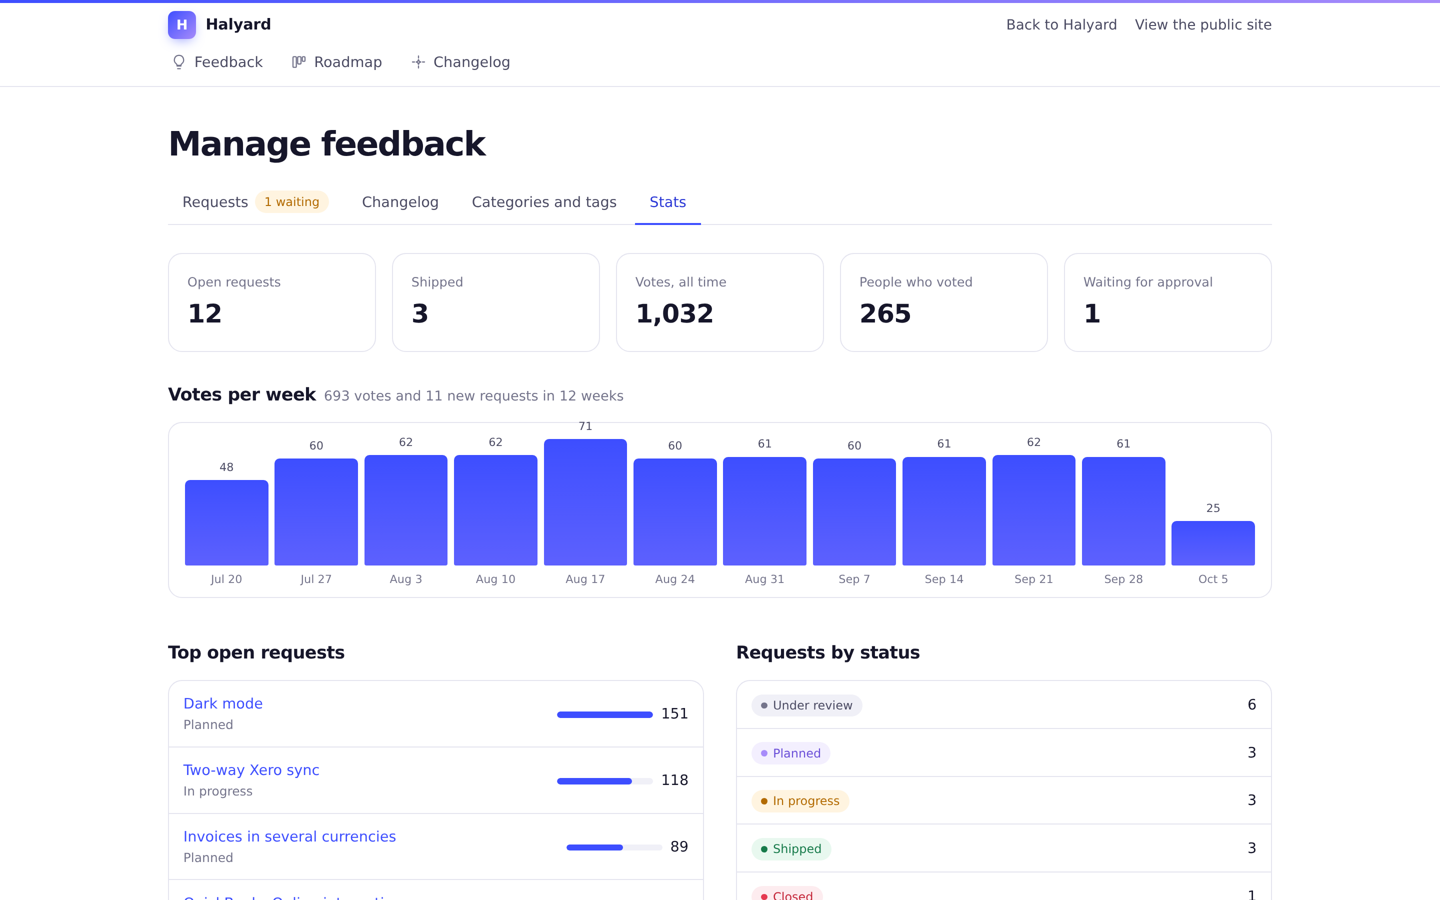This screenshot has height=900, width=1440.
Task: Click the Closed status pill
Action: tap(787, 894)
